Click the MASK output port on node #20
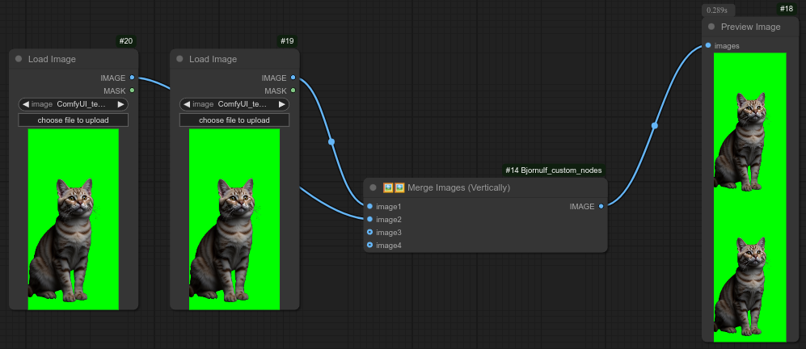 [132, 90]
